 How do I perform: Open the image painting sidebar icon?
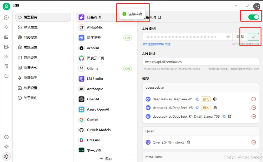point(6,37)
